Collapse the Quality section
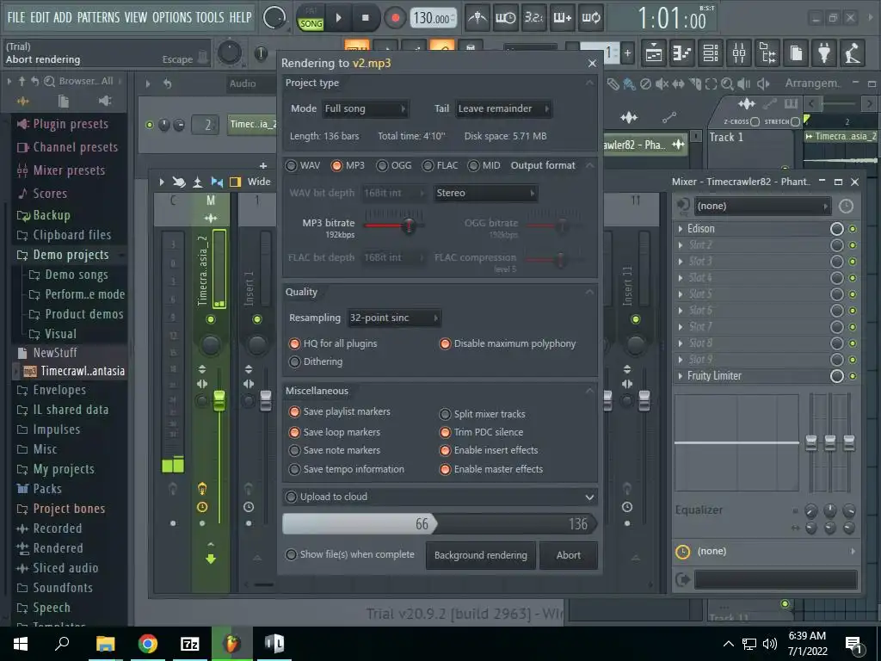Image resolution: width=881 pixels, height=661 pixels. point(589,293)
